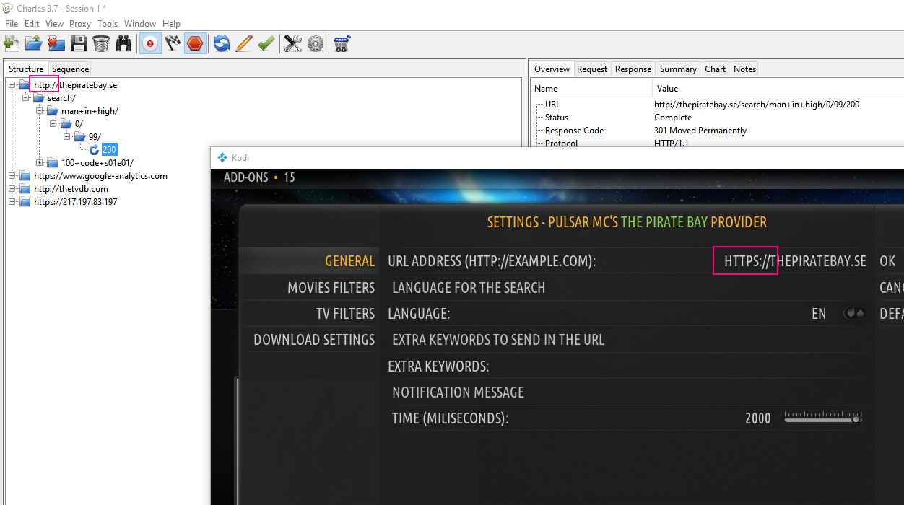The width and height of the screenshot is (904, 505).
Task: Click the Charles teapot title bar icon
Action: point(7,8)
